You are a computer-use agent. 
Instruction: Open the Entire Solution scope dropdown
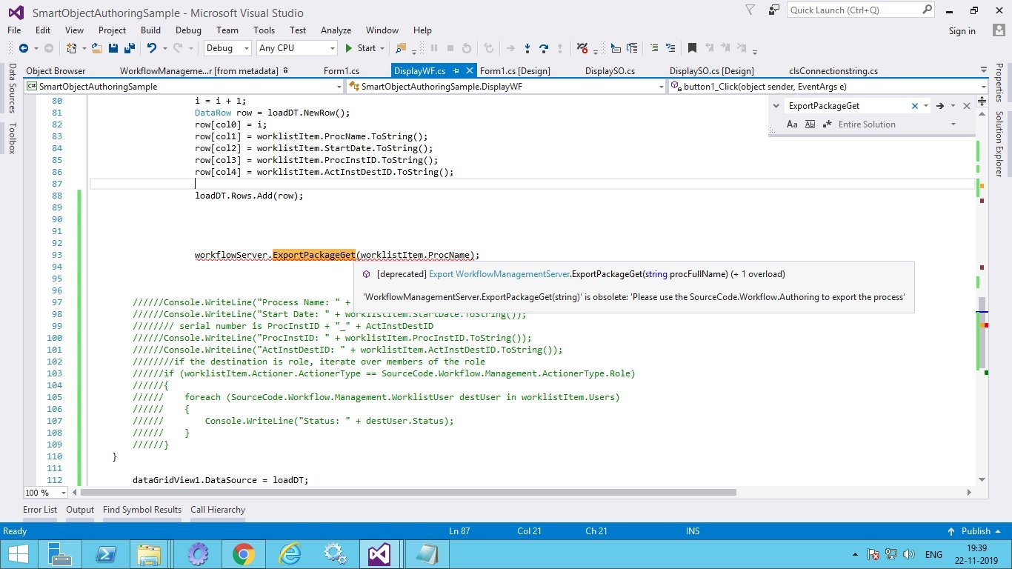[953, 124]
